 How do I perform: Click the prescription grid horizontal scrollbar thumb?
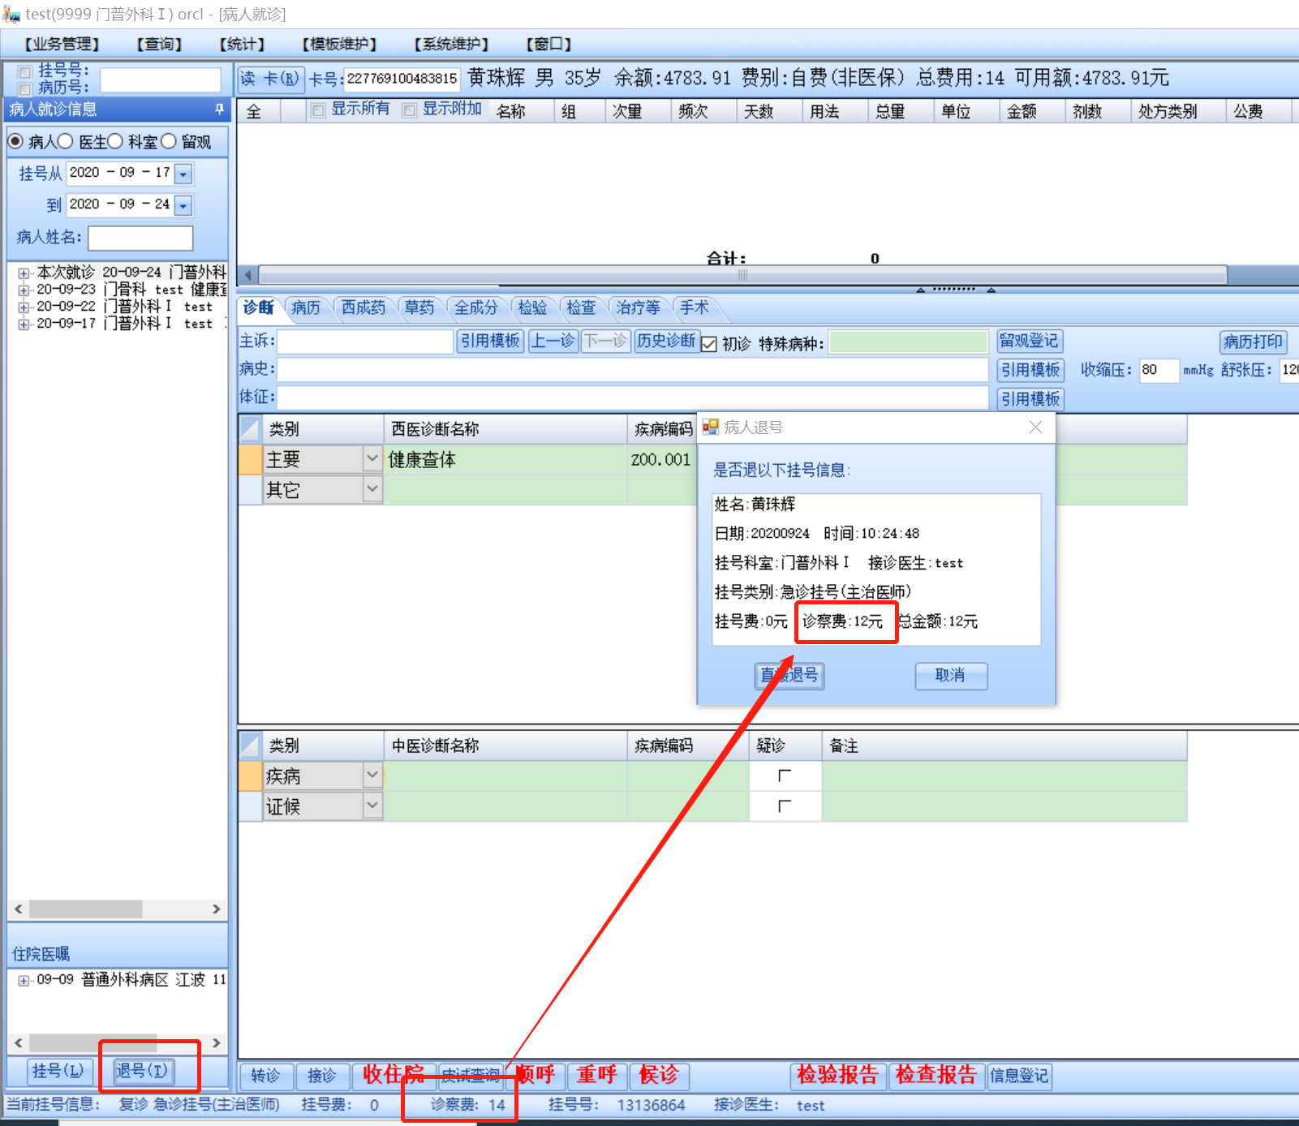742,275
